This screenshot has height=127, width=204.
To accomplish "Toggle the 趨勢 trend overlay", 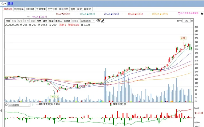I will pos(45,21).
